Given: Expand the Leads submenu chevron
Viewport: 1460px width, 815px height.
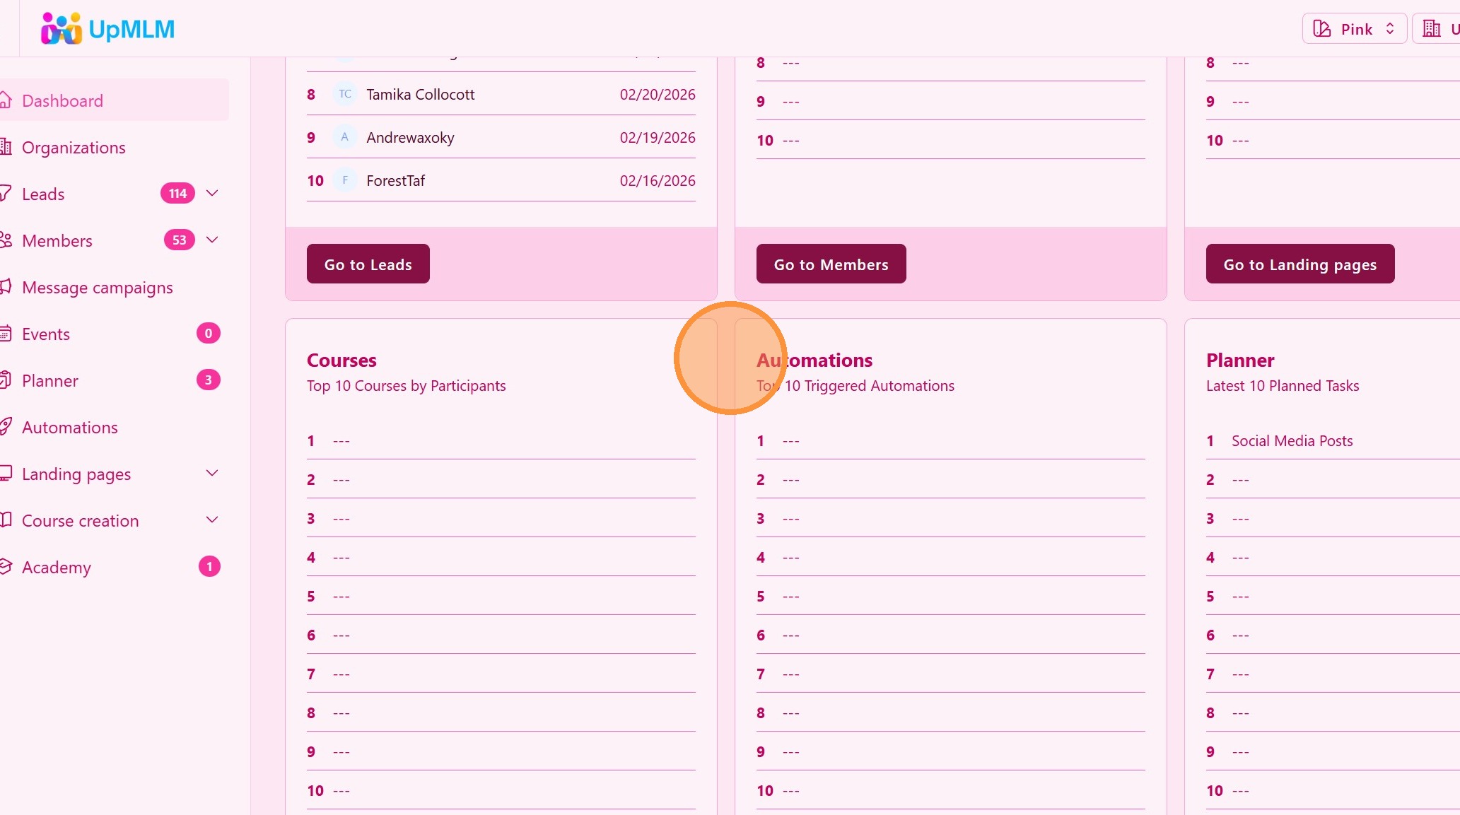Looking at the screenshot, I should pyautogui.click(x=212, y=193).
